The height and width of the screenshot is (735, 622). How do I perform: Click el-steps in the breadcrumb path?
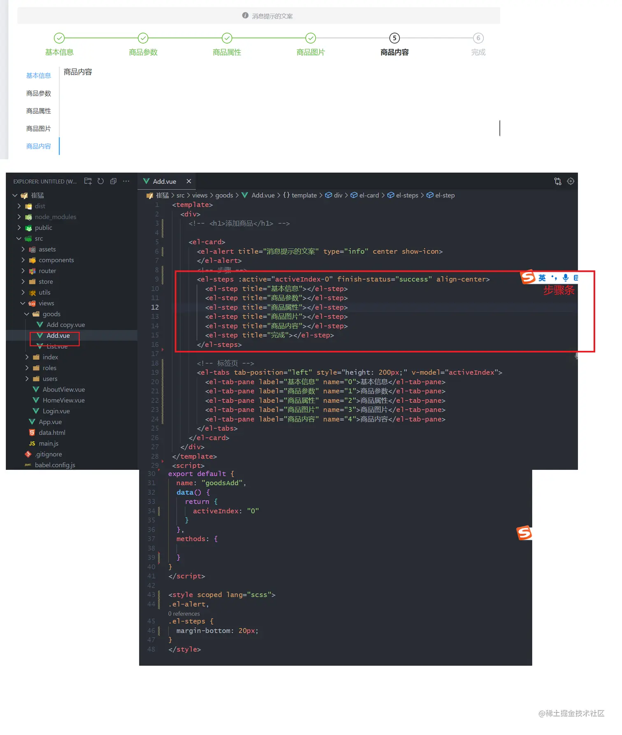pos(407,195)
